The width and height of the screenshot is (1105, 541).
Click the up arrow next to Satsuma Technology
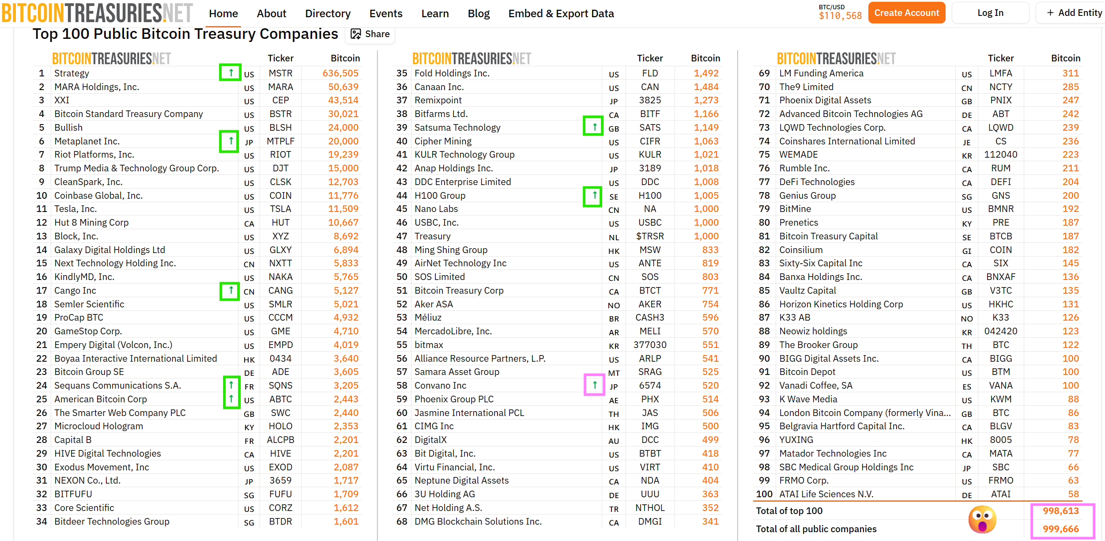pos(594,127)
